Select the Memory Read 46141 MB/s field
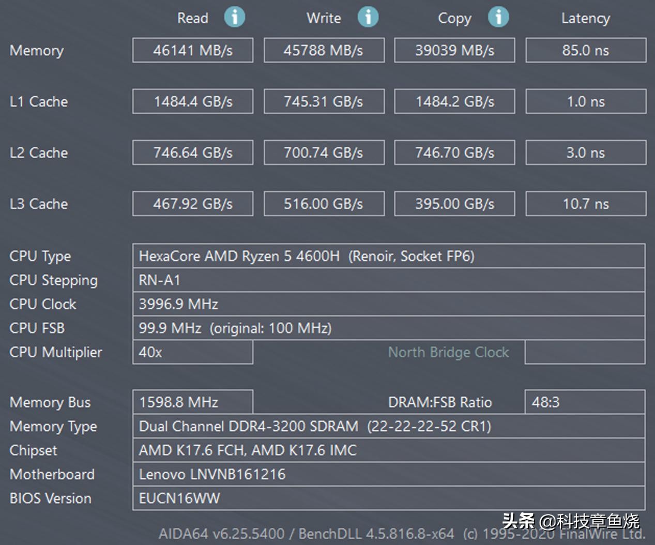This screenshot has height=545, width=655. [x=193, y=50]
